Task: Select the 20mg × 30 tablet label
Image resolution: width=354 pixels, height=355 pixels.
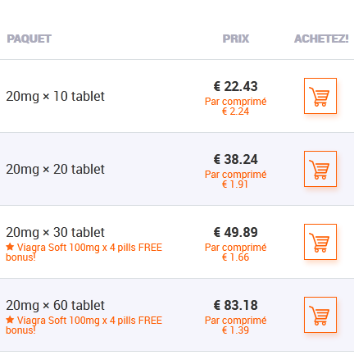Action: [55, 232]
